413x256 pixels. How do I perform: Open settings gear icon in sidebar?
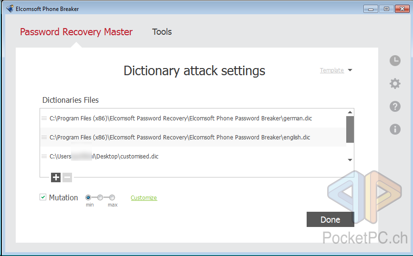click(x=395, y=84)
